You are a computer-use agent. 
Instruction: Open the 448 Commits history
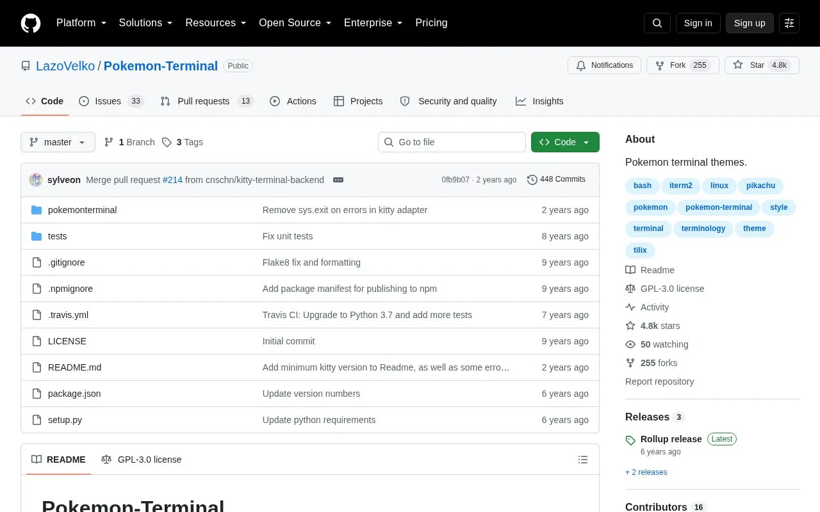[556, 180]
